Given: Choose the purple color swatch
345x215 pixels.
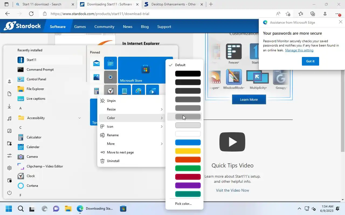Looking at the screenshot, I should [188, 185].
